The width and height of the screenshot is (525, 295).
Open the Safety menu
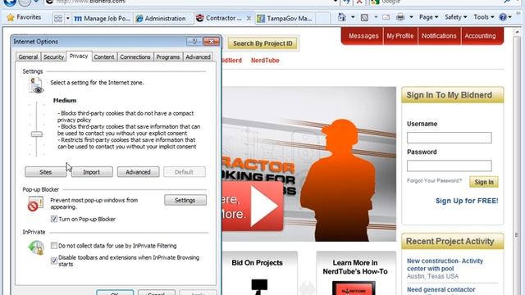point(456,17)
